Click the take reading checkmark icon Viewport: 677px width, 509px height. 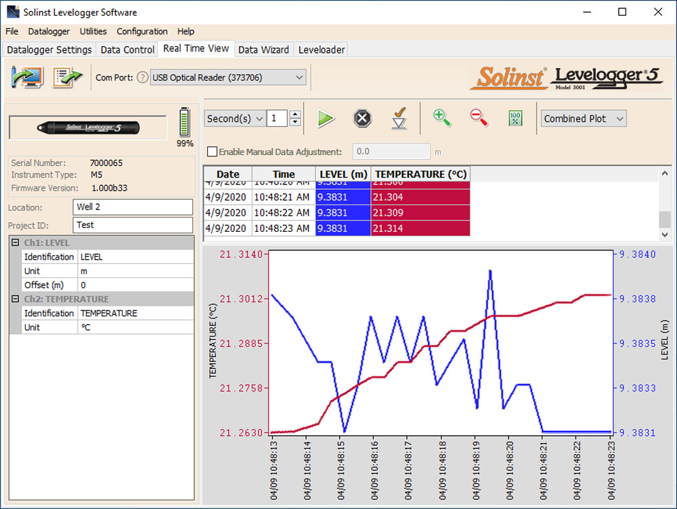coord(399,119)
